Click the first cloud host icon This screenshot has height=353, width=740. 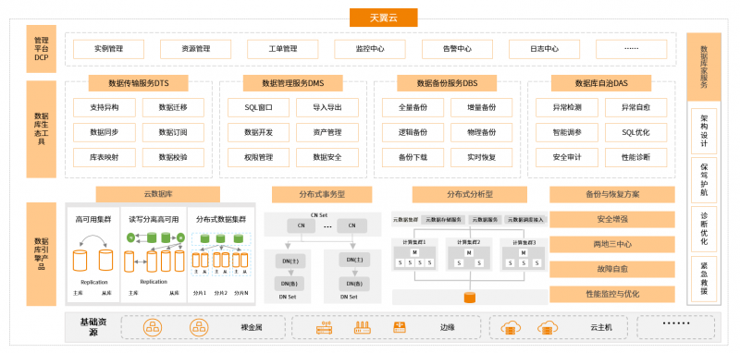pos(510,327)
